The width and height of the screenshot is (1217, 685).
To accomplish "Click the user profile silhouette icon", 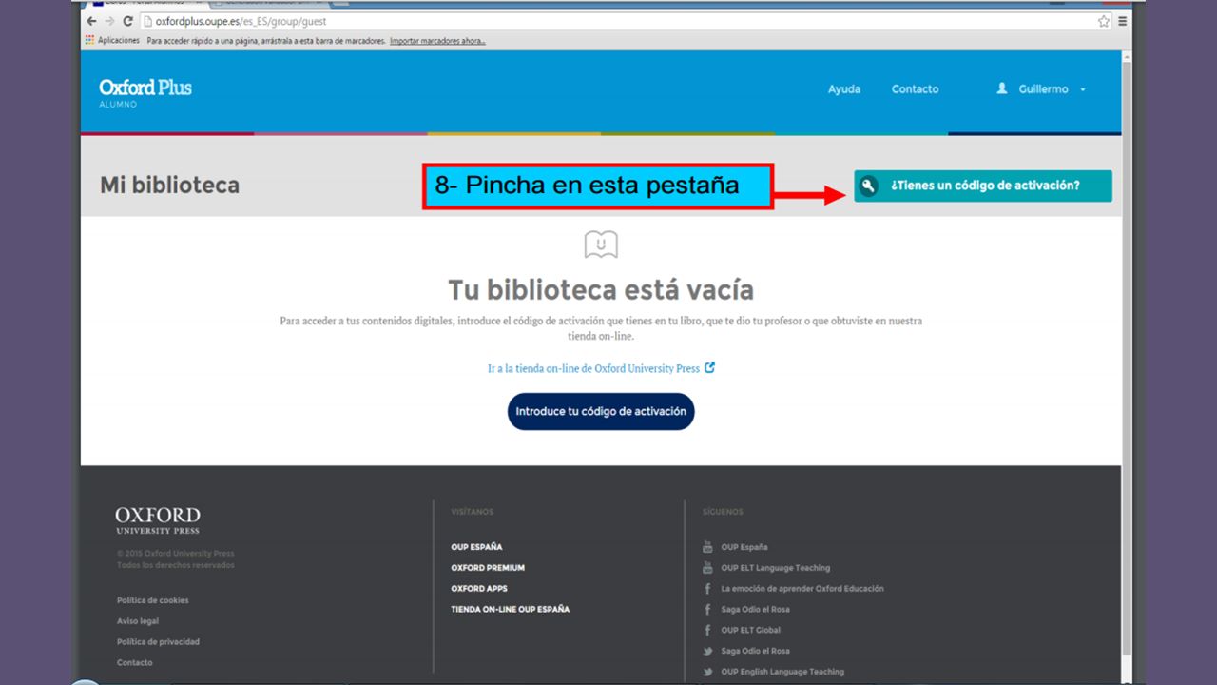I will tap(1002, 88).
